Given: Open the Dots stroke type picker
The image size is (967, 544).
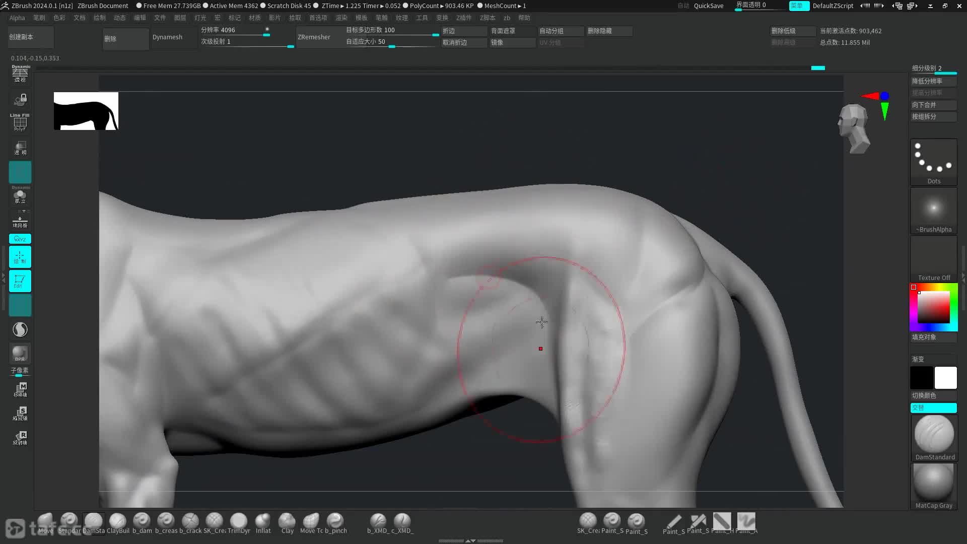Looking at the screenshot, I should [x=934, y=162].
